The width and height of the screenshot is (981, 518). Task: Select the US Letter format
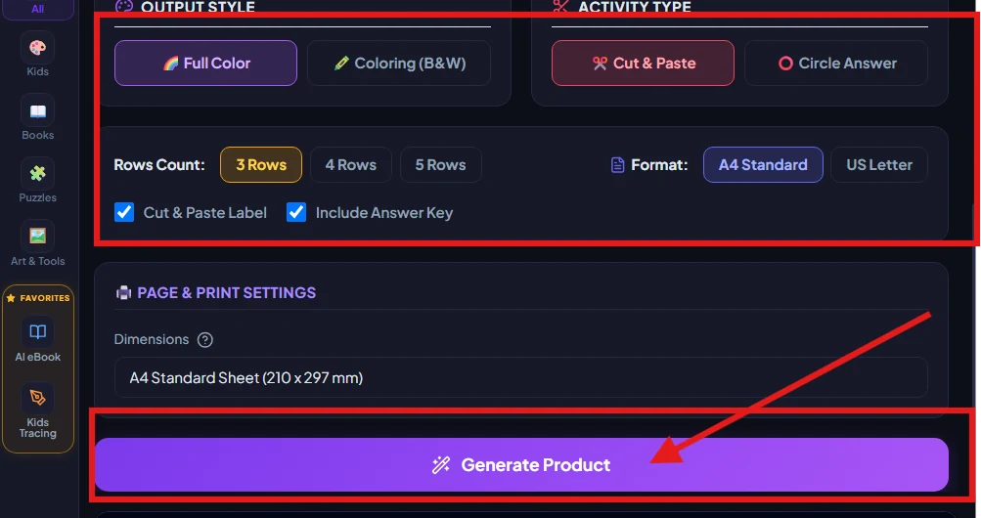coord(879,165)
